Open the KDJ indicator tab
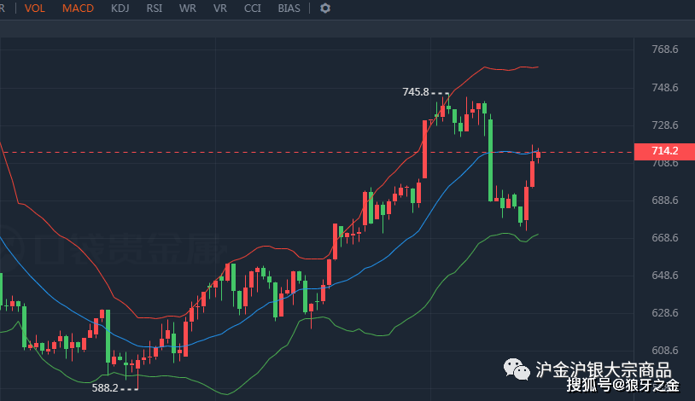Viewport: 695px width, 401px height. [120, 9]
